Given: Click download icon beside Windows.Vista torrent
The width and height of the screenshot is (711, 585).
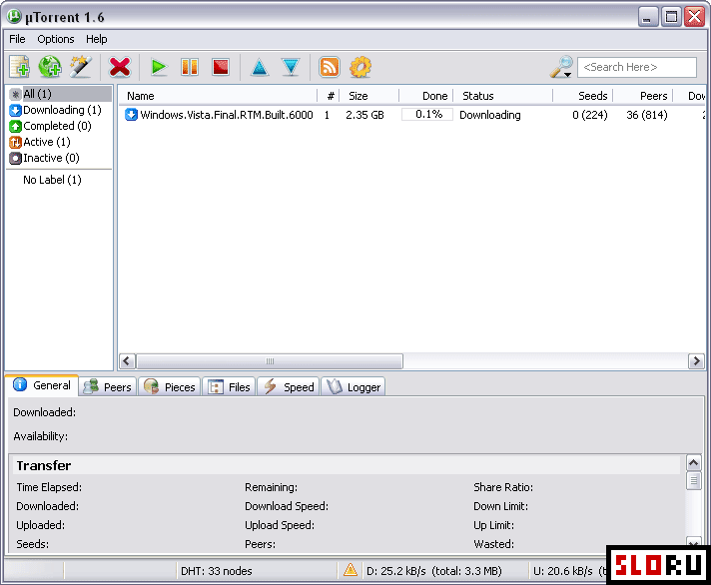Looking at the screenshot, I should (131, 114).
